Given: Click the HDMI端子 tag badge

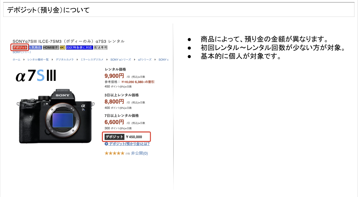Looking at the screenshot, I should [51, 47].
